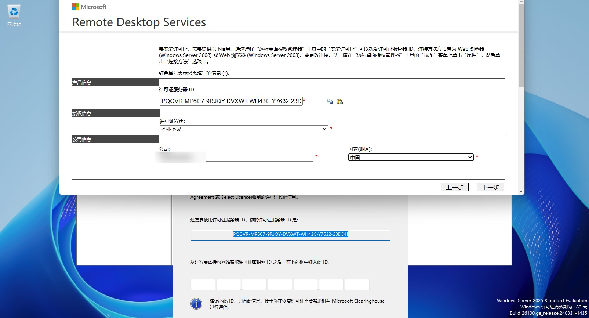
Task: Click the first key pack ID box
Action: (x=203, y=285)
